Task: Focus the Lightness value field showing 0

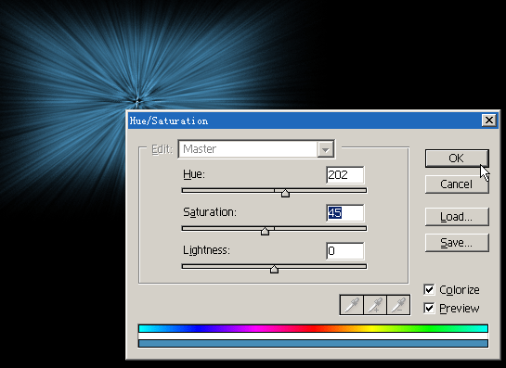Action: tap(345, 251)
